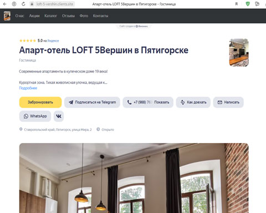Click the Сайт создан в Бизнес badge
Screen dimensions: 266x213
click(134, 26)
